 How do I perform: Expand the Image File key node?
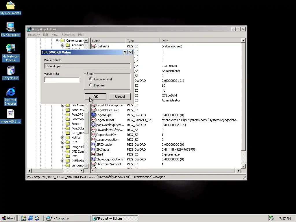[x=62, y=147]
